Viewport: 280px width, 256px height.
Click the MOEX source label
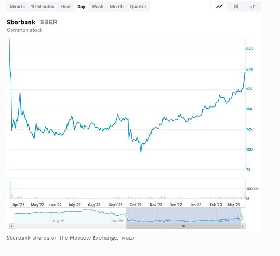point(128,238)
